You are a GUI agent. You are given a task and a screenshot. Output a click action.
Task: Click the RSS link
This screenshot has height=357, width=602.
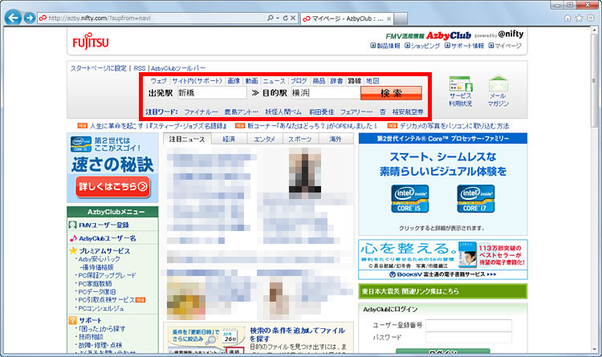point(140,68)
